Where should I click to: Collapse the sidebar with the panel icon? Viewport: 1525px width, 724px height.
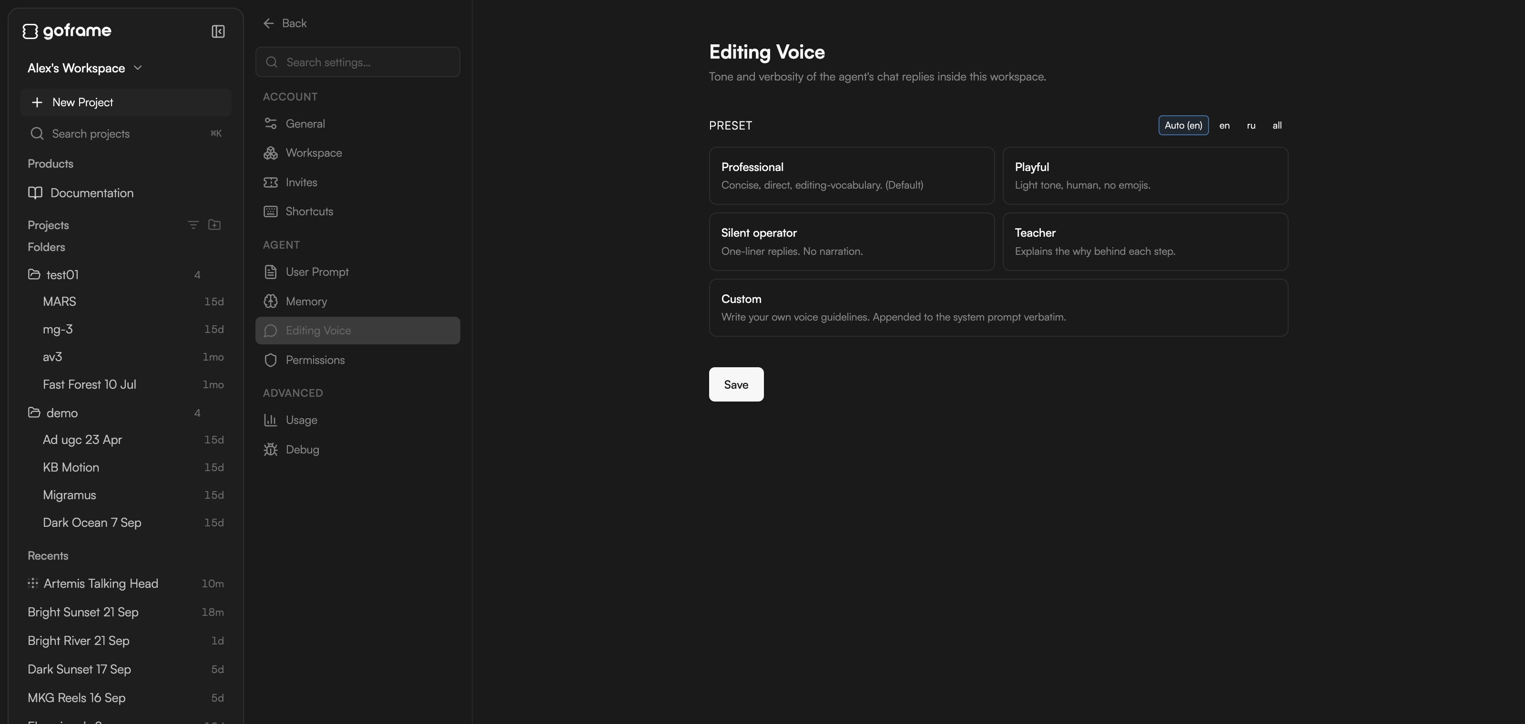tap(218, 31)
